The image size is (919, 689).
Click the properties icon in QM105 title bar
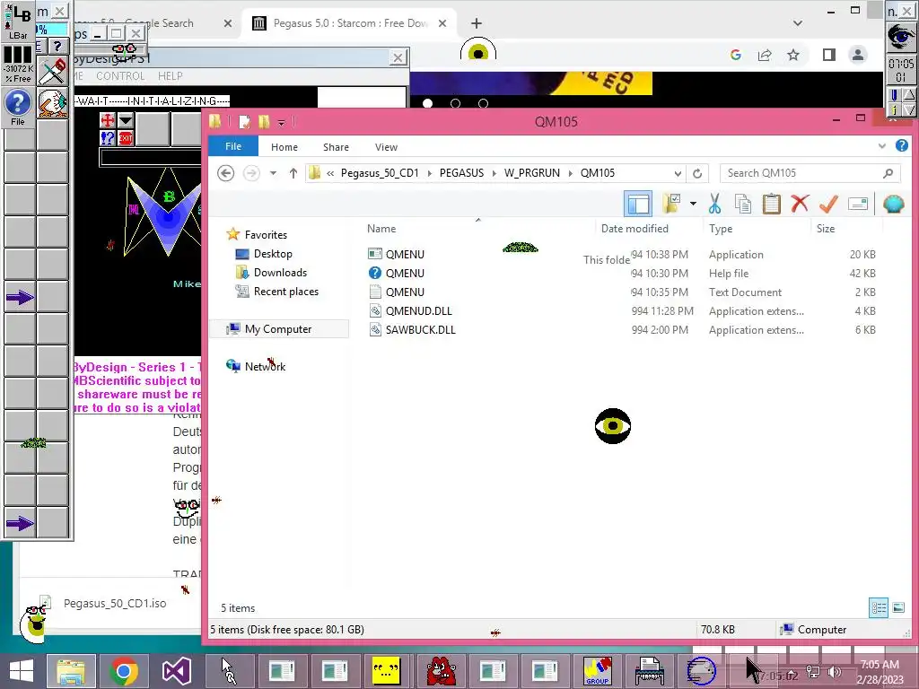point(244,122)
